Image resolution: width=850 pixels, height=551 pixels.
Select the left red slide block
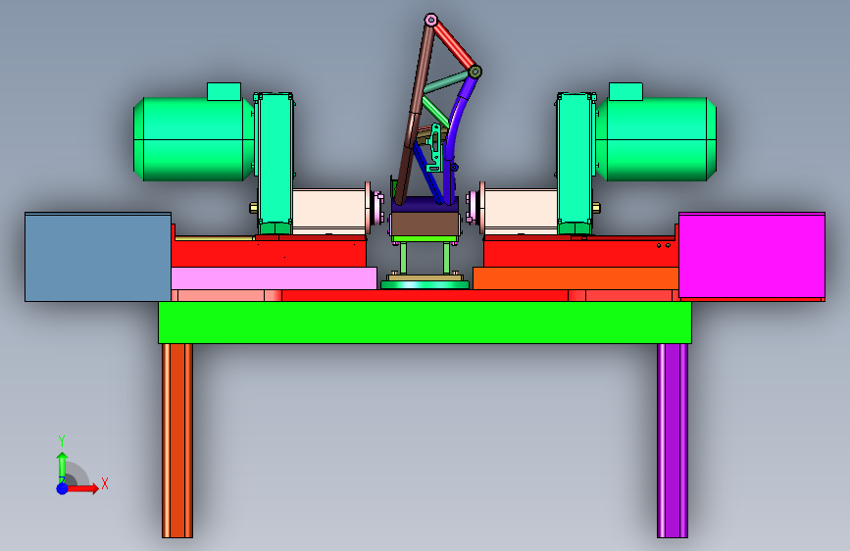click(x=269, y=254)
